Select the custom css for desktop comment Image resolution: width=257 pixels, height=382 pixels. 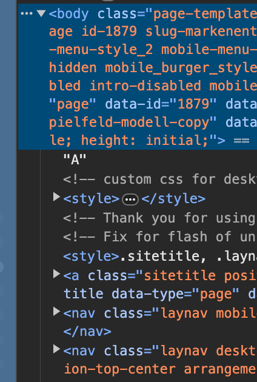pyautogui.click(x=160, y=179)
